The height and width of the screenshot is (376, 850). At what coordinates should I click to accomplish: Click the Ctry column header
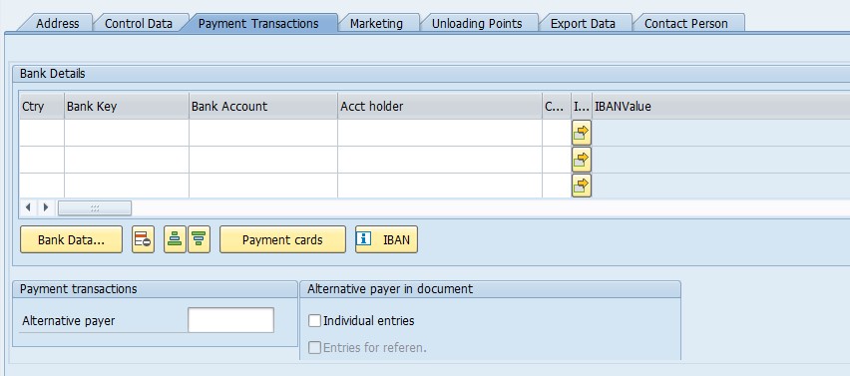point(42,107)
